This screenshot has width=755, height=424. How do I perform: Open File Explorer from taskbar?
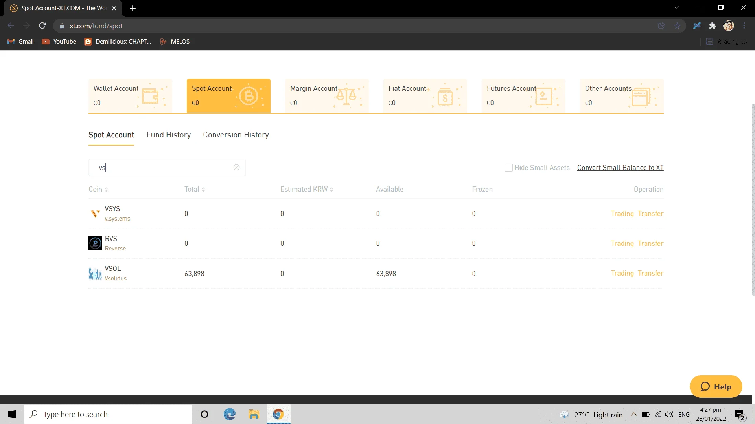[254, 414]
